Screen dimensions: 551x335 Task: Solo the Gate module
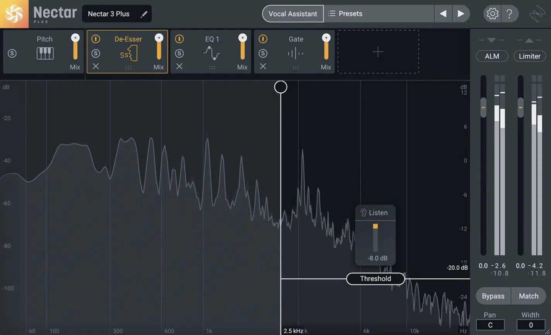pyautogui.click(x=263, y=53)
